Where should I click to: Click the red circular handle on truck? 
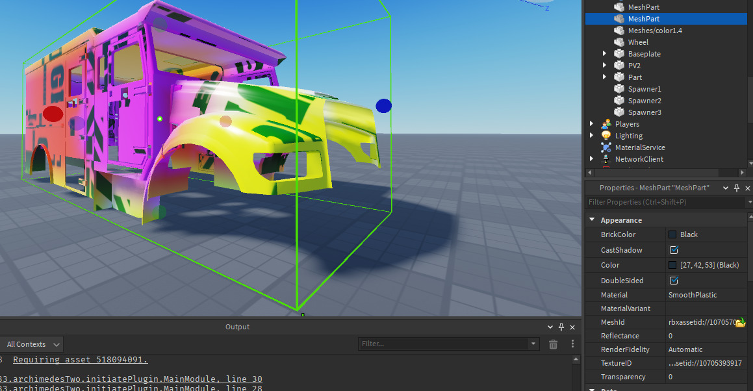[53, 114]
